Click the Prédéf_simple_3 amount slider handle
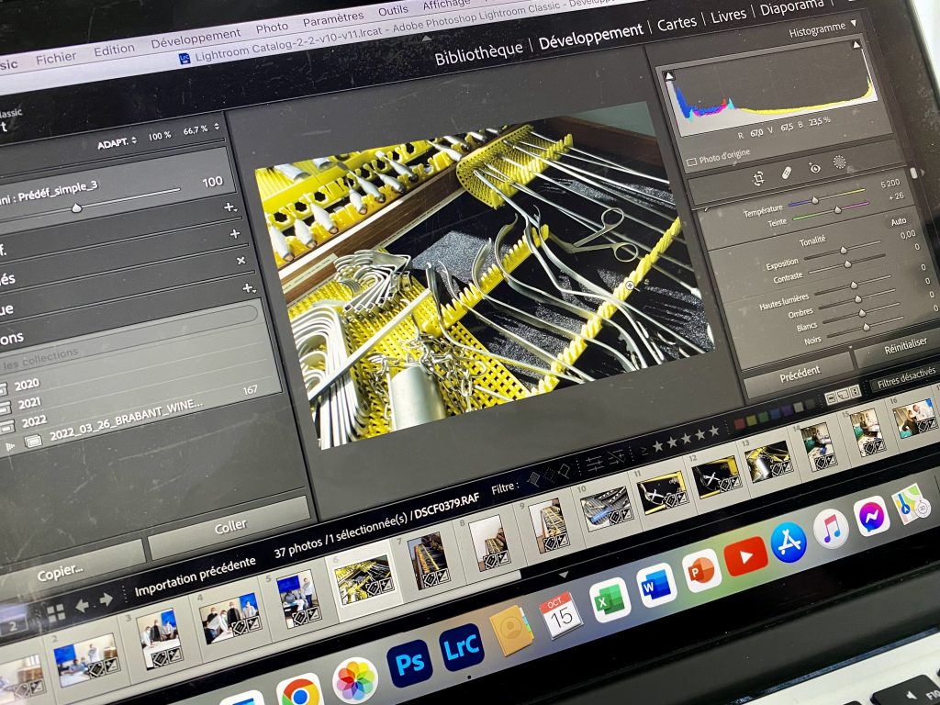 pos(76,208)
